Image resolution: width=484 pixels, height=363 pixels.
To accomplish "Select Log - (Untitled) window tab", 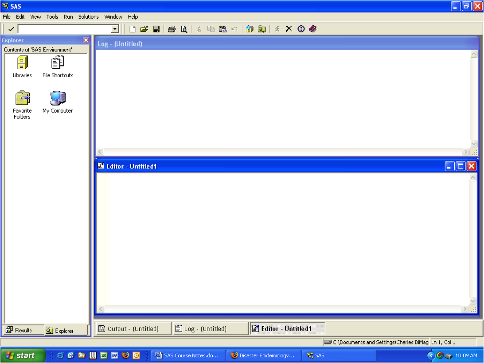I will (211, 329).
